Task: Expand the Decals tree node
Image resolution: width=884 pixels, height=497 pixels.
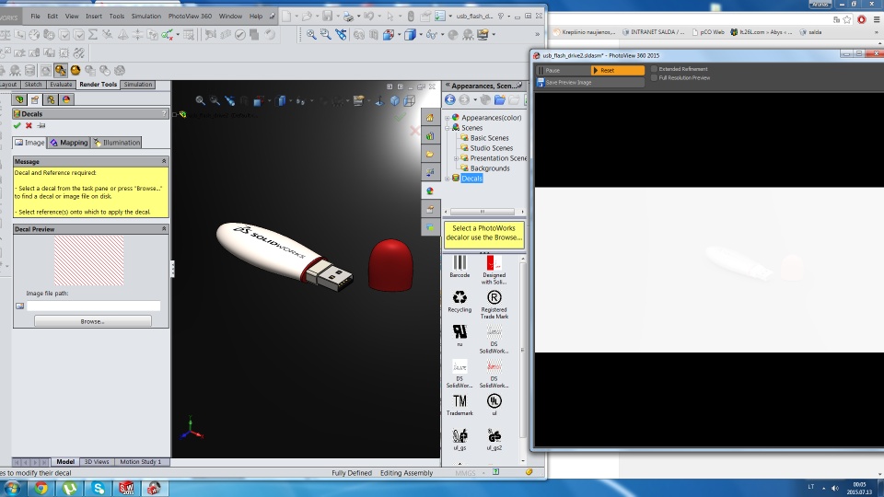Action: point(448,178)
